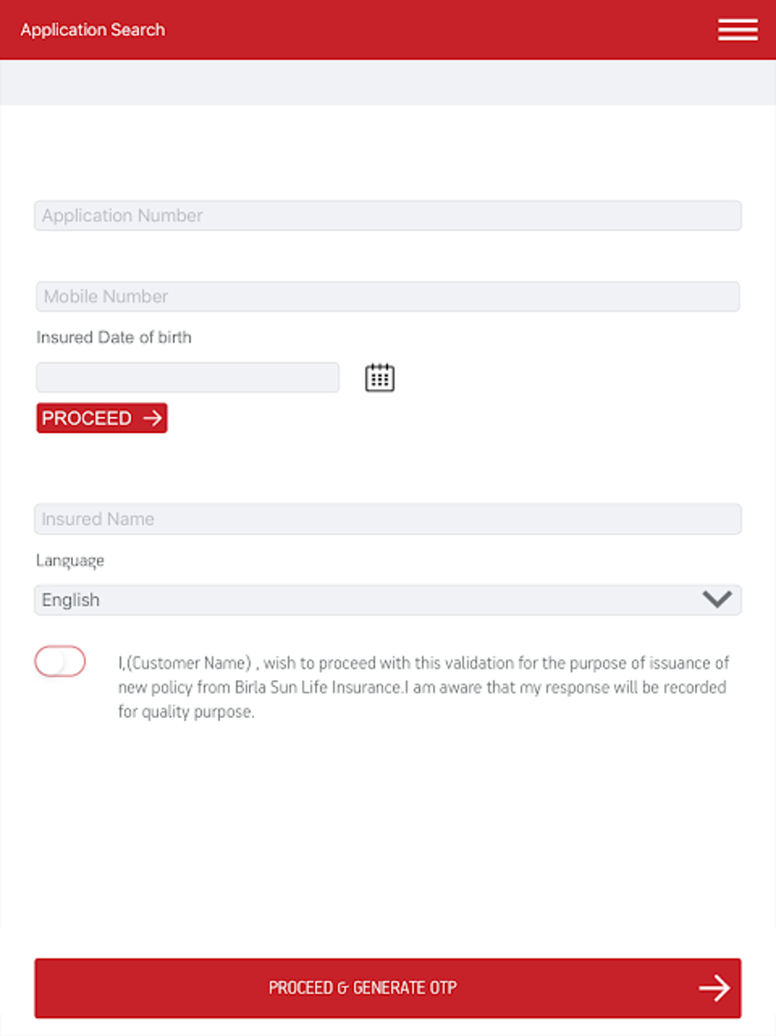Click inside the Application Number field
Screen dimensions: 776x1036
[388, 215]
